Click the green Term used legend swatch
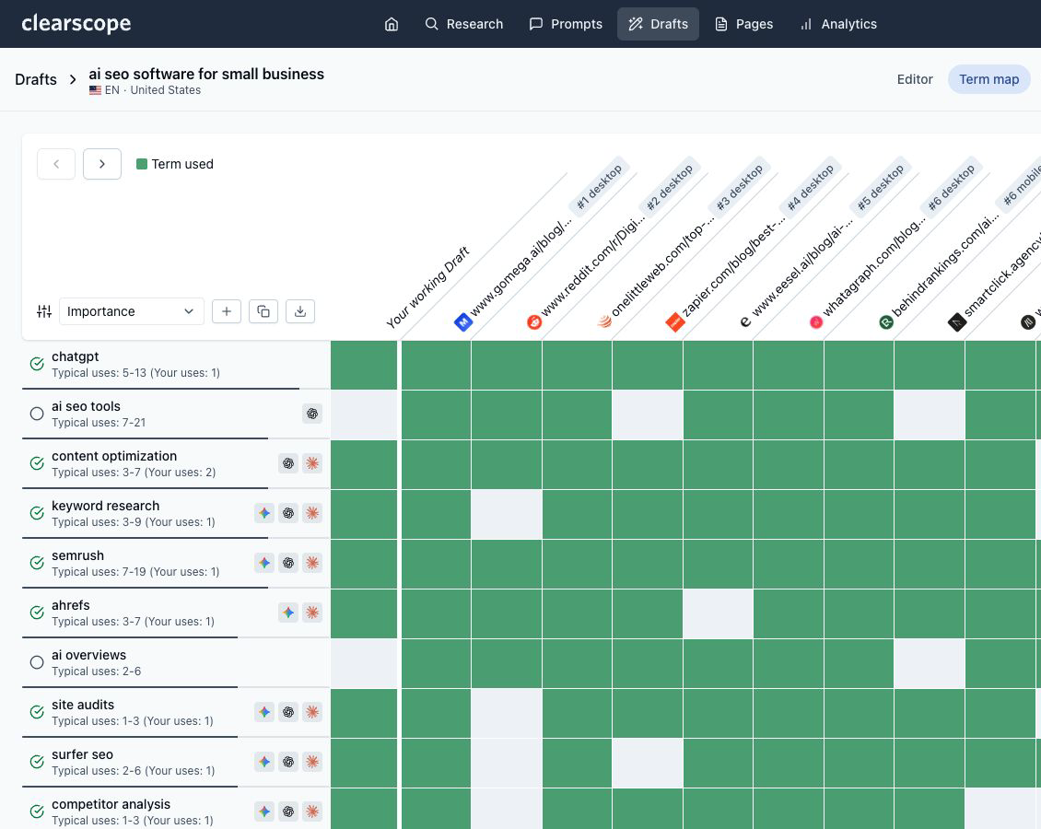Screen dimensions: 1041x829 (142, 164)
